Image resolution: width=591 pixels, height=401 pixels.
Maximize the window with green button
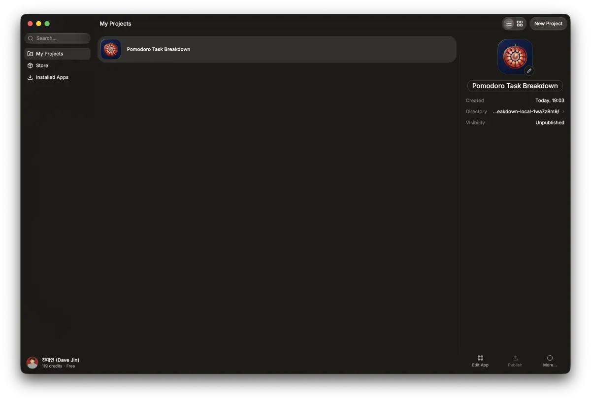coord(47,24)
